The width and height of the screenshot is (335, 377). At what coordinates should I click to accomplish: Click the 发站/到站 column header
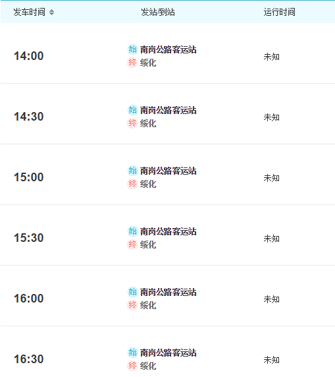tap(158, 12)
